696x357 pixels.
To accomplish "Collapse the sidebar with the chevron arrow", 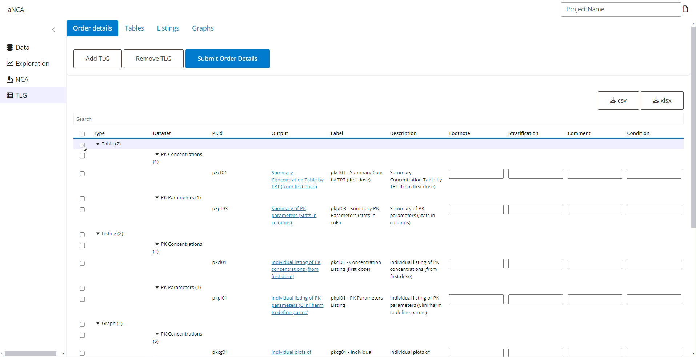I will (x=54, y=30).
